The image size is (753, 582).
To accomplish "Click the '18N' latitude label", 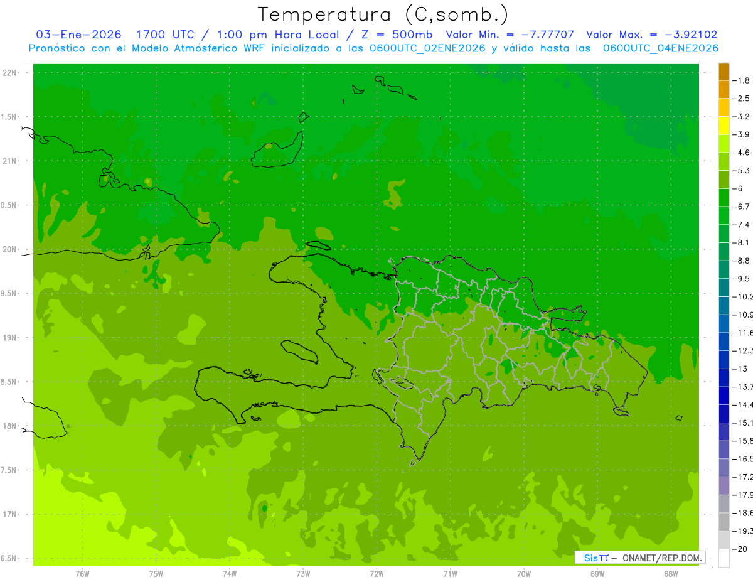I will [x=9, y=426].
